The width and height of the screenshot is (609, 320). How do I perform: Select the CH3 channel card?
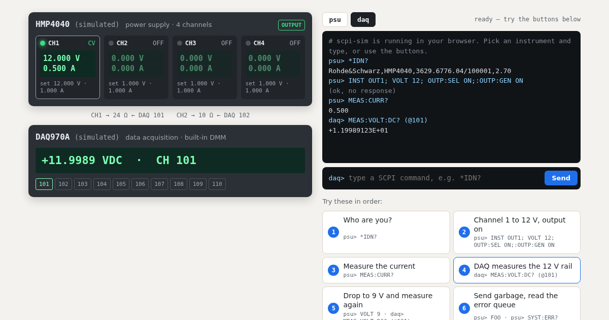[x=205, y=67]
